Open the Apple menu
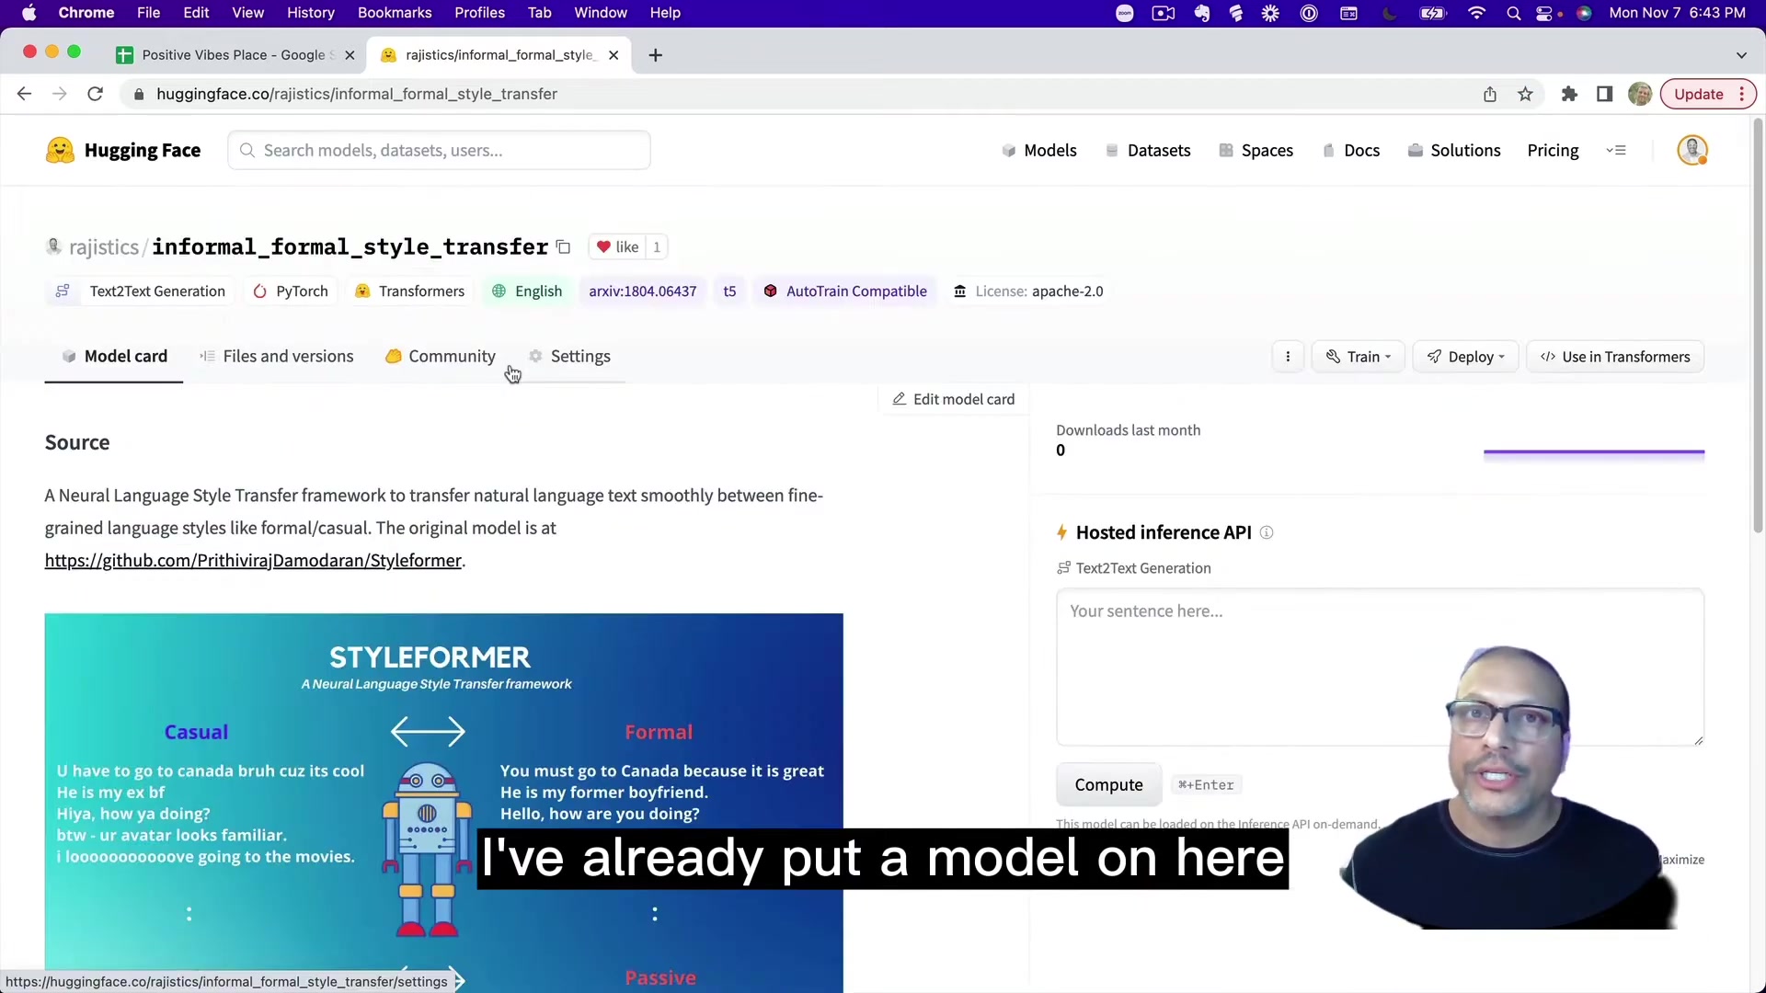The width and height of the screenshot is (1766, 993). click(29, 13)
